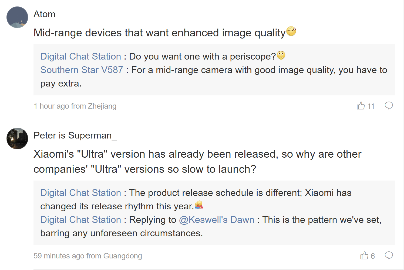The height and width of the screenshot is (270, 404).
Task: Click reply bubble icon on Atom's comment
Action: pyautogui.click(x=389, y=106)
